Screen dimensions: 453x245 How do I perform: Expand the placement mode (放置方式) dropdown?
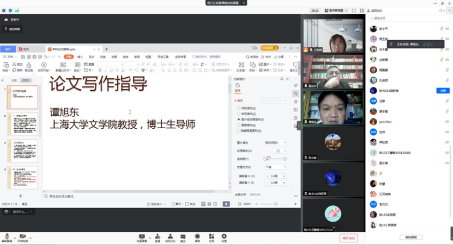click(275, 167)
